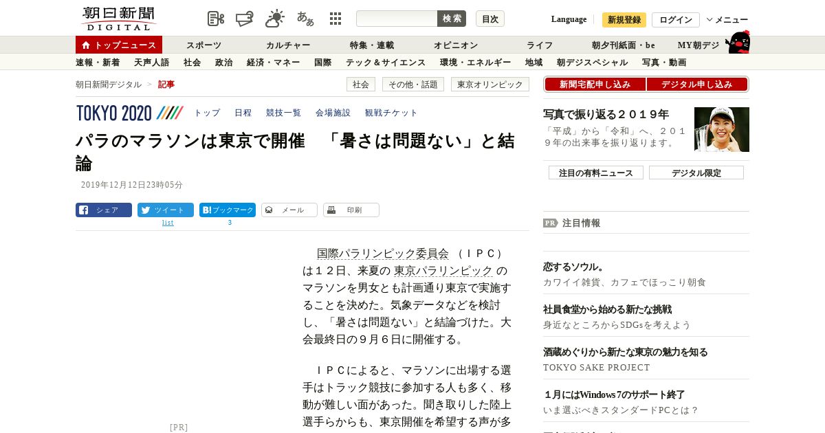
Task: Change font size with あぁ icon
Action: coord(305,19)
